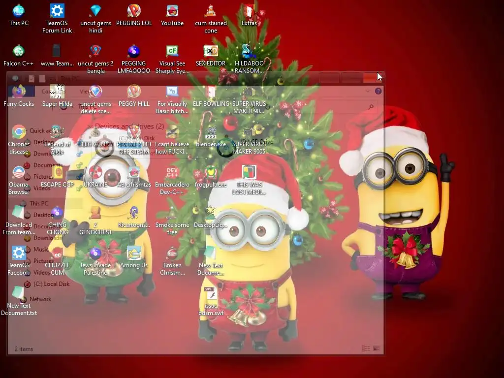Image resolution: width=504 pixels, height=378 pixels.
Task: Open the AB crhismtas desktop icon
Action: (x=134, y=177)
